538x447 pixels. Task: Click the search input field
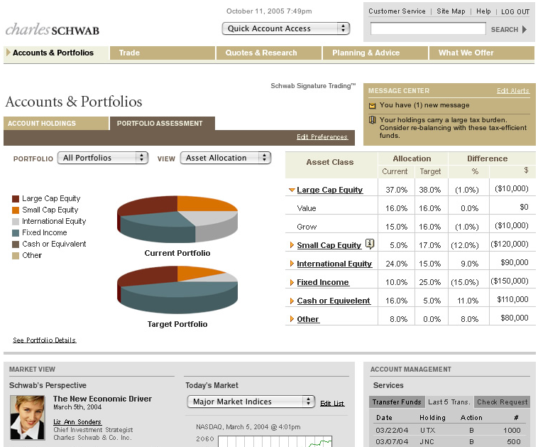pyautogui.click(x=428, y=28)
